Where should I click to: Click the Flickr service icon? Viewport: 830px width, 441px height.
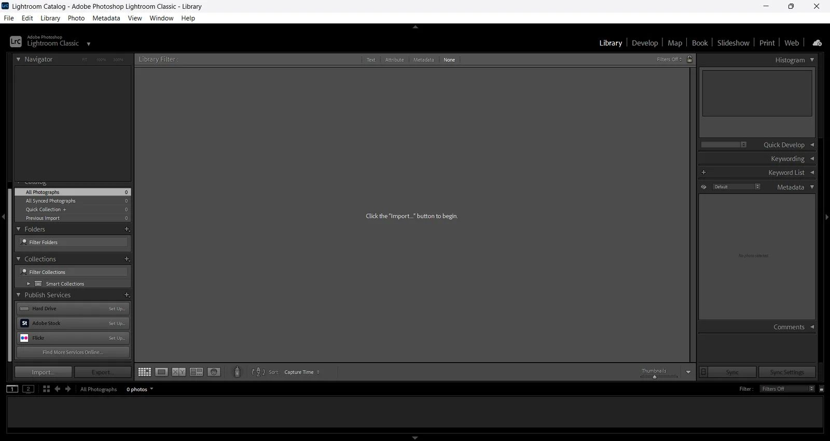(24, 338)
